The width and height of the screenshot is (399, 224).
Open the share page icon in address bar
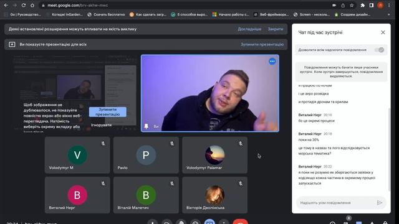pos(343,5)
